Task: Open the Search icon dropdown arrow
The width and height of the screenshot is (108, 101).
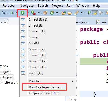Action: 82,13
